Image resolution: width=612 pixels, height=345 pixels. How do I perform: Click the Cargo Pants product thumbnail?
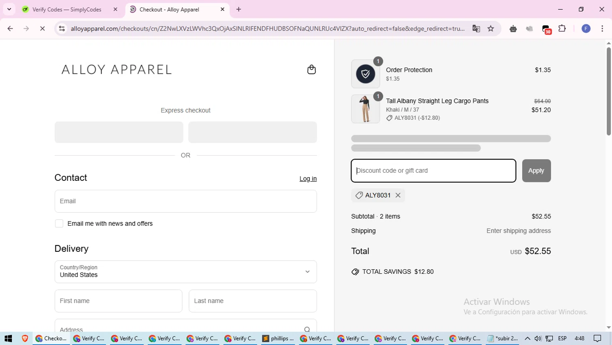[365, 109]
